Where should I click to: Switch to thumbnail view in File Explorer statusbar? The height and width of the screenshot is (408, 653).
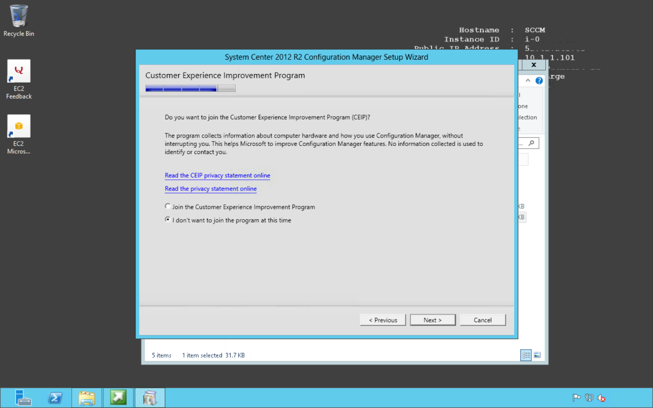point(537,355)
